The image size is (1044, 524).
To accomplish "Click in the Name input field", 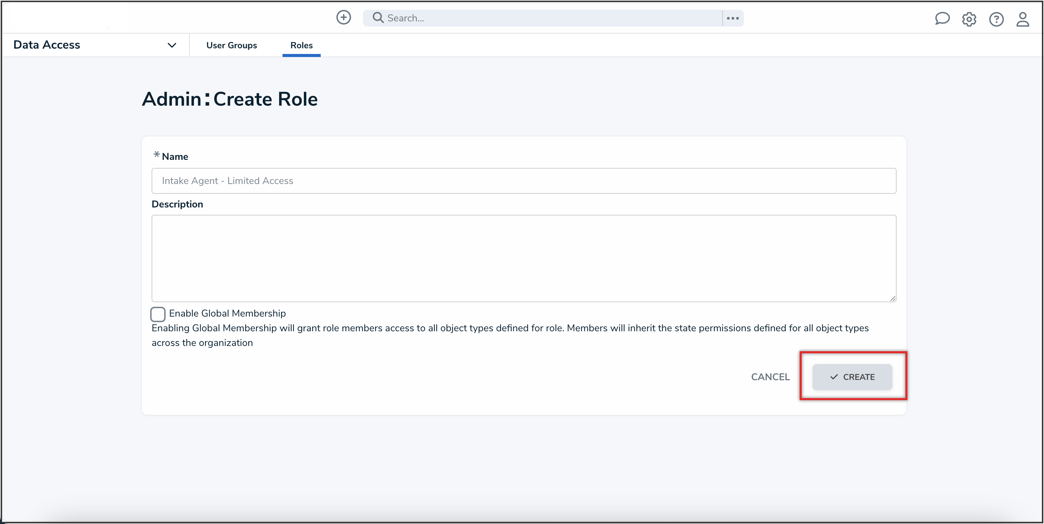I will [x=523, y=180].
